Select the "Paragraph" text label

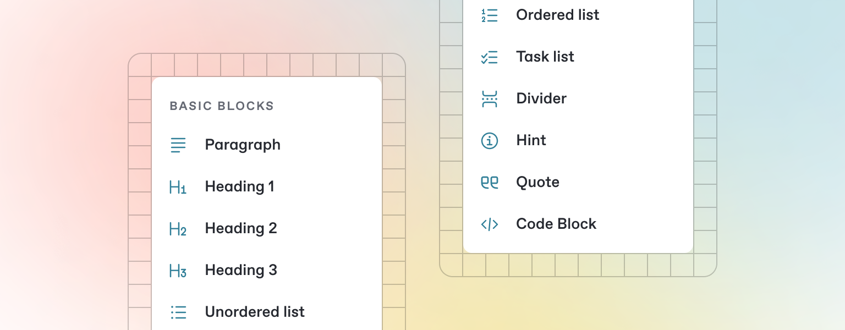[243, 145]
